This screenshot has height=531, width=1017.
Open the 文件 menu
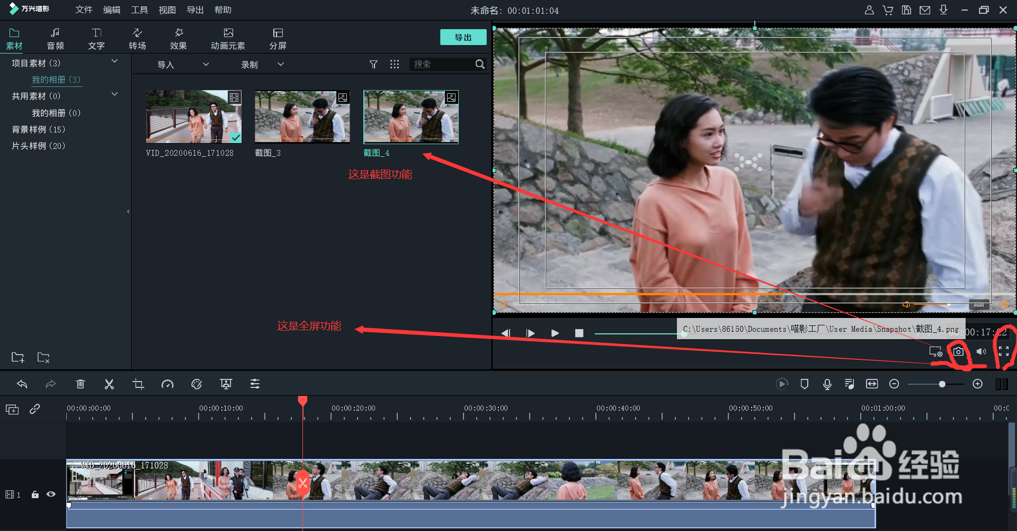point(84,10)
